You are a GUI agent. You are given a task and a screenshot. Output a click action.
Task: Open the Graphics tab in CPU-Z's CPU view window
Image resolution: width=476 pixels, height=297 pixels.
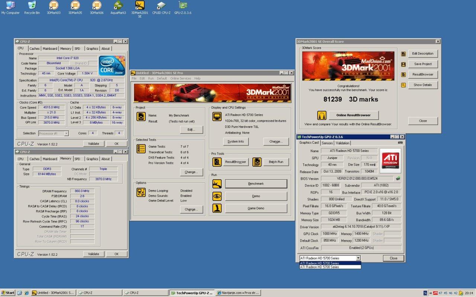[x=92, y=49]
